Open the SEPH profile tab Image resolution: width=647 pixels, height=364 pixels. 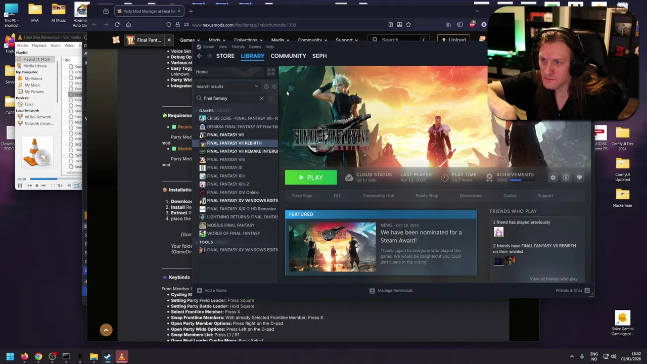click(x=319, y=56)
